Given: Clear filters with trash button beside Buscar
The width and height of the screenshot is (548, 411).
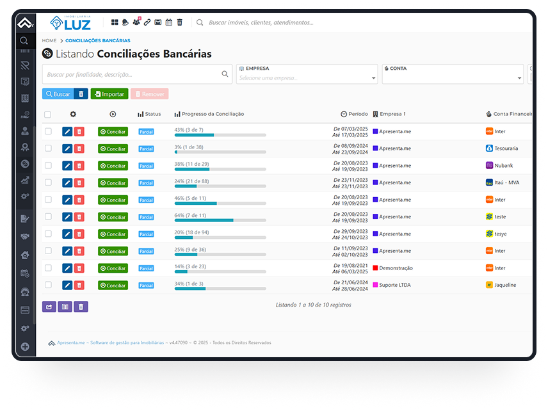Looking at the screenshot, I should point(81,94).
